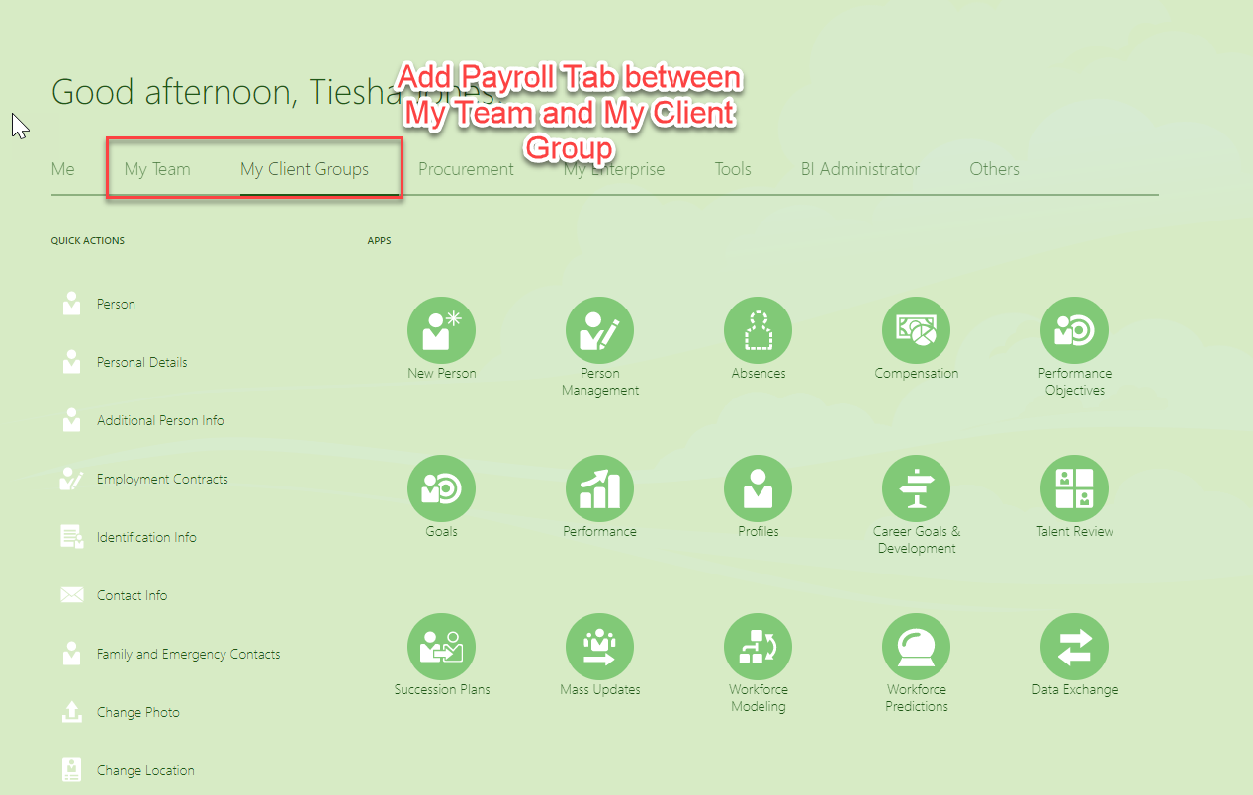Open the Employment Contracts link
Screen dimensions: 1253x795
click(x=162, y=479)
